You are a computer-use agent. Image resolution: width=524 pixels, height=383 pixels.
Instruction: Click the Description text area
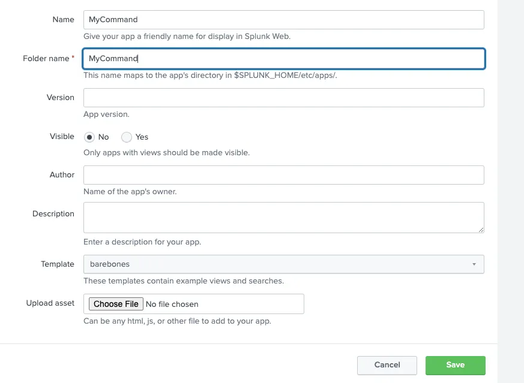[283, 218]
